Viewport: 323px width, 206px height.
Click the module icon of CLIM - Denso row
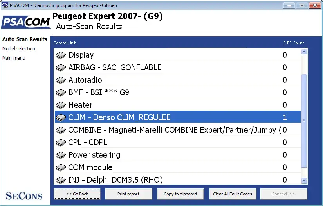click(61, 117)
